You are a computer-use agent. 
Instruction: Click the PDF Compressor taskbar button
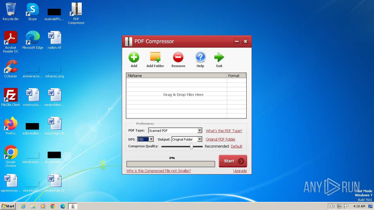73,206
